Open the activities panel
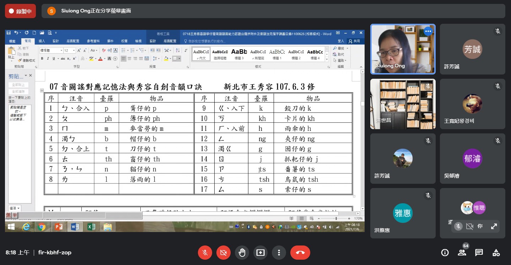The image size is (511, 265). tap(496, 253)
